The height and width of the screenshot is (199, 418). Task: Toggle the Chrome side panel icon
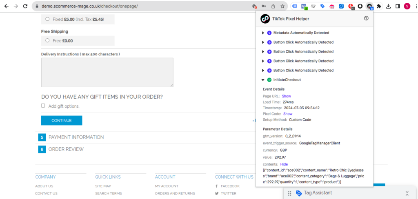[x=397, y=6]
